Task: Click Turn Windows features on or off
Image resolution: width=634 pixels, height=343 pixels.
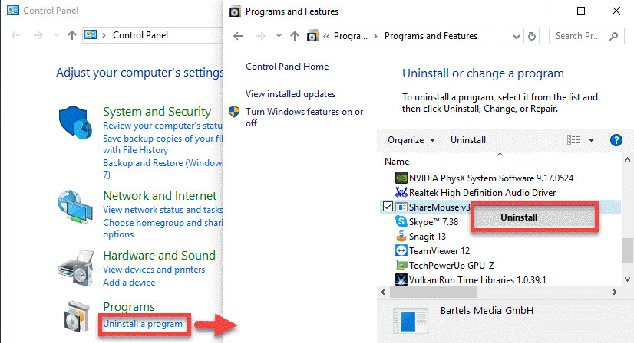Action: (305, 117)
